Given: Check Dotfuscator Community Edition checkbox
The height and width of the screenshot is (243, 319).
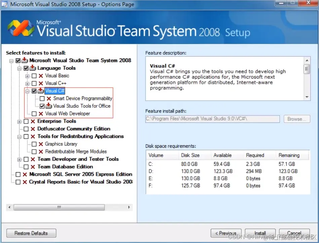Looking at the screenshot, I should click(x=26, y=129).
